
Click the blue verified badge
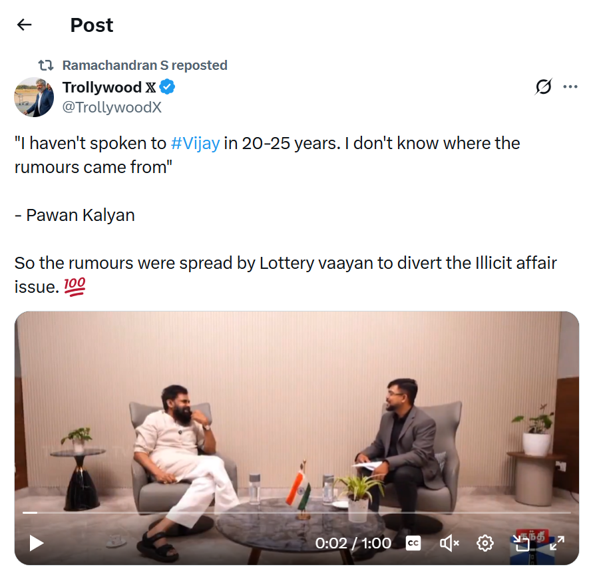click(x=167, y=87)
